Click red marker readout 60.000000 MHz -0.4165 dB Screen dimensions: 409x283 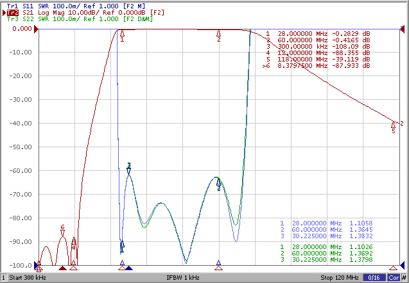click(x=318, y=40)
